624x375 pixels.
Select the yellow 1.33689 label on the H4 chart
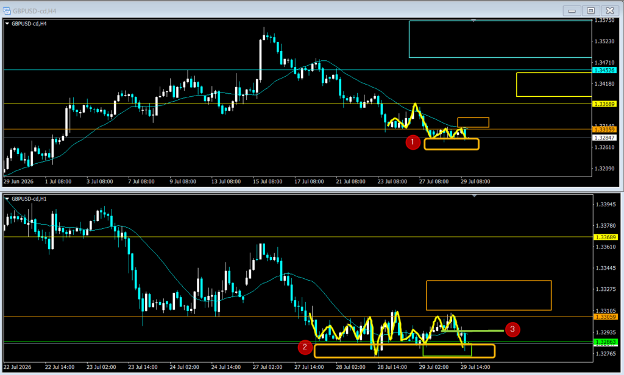click(604, 103)
